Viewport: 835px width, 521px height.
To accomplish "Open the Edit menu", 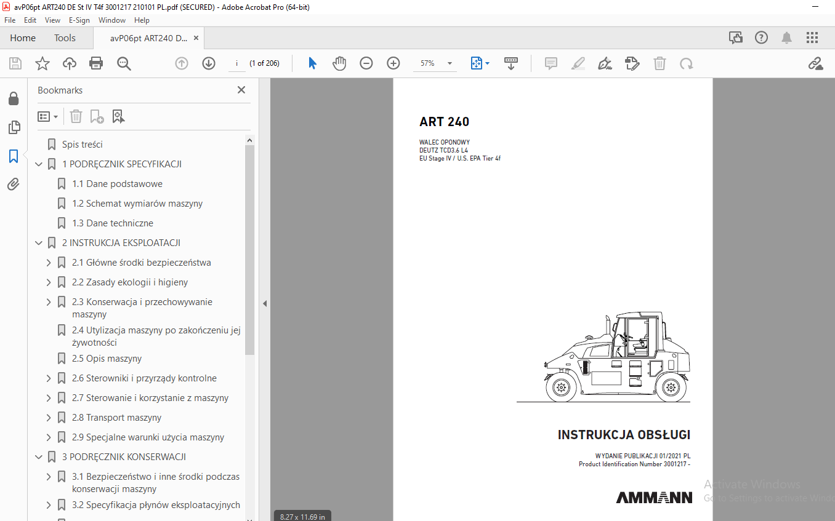I will click(30, 20).
